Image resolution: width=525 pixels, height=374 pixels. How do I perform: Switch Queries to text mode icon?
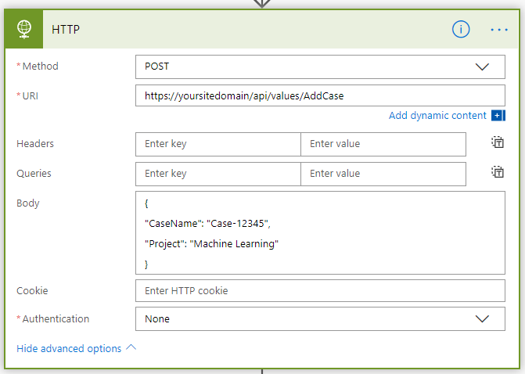(497, 173)
